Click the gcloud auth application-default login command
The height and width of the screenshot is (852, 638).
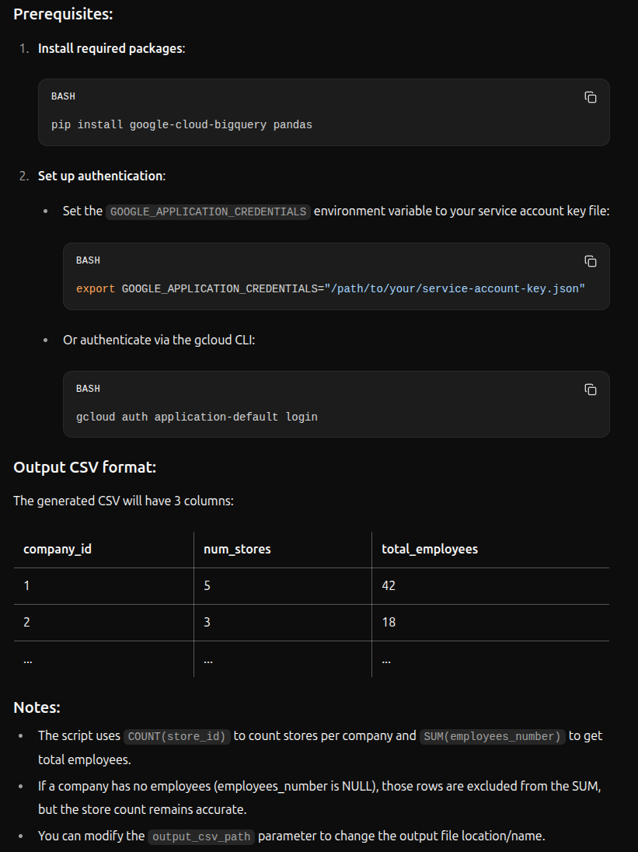[x=197, y=417]
